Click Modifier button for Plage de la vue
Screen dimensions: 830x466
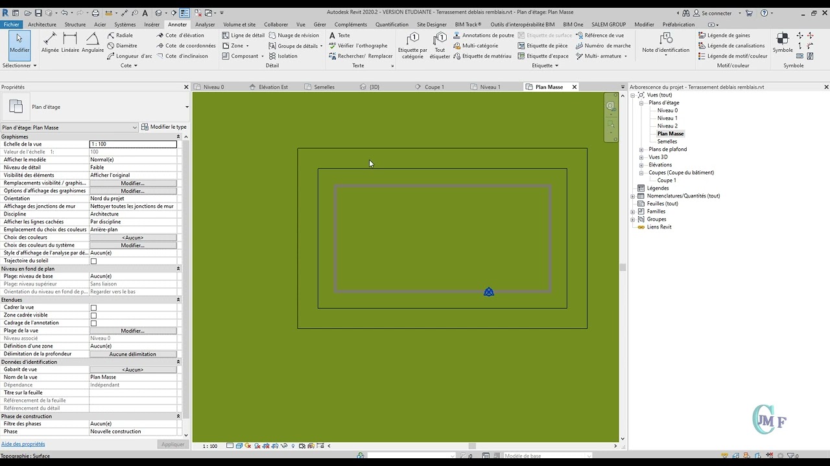(133, 331)
